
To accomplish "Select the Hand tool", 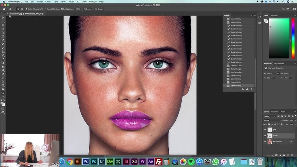I will (x=3, y=89).
